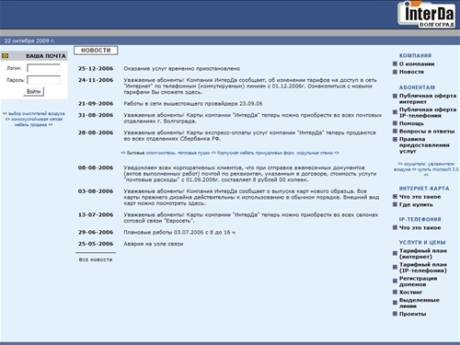
Task: Click the bullet icon next to Хостинг
Action: [395, 292]
